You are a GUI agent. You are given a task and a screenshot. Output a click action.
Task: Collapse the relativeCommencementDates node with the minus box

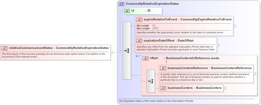pyautogui.click(x=112, y=52)
